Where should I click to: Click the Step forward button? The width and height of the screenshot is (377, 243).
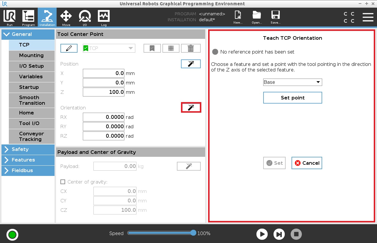[279, 234]
